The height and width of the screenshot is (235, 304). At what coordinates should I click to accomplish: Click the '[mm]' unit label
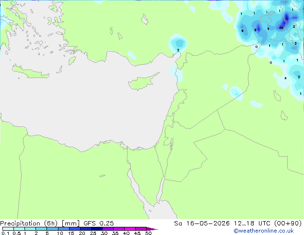click(x=70, y=223)
